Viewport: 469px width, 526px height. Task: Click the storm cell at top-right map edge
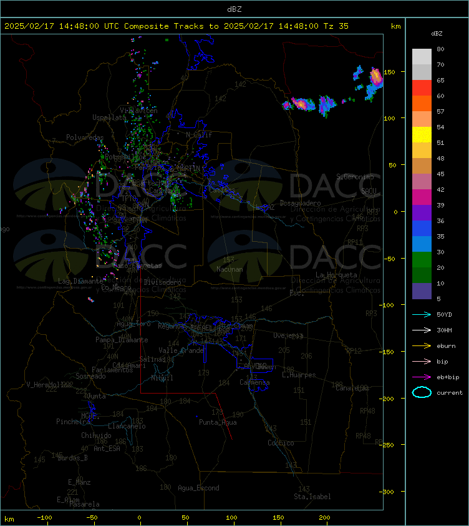(x=375, y=84)
